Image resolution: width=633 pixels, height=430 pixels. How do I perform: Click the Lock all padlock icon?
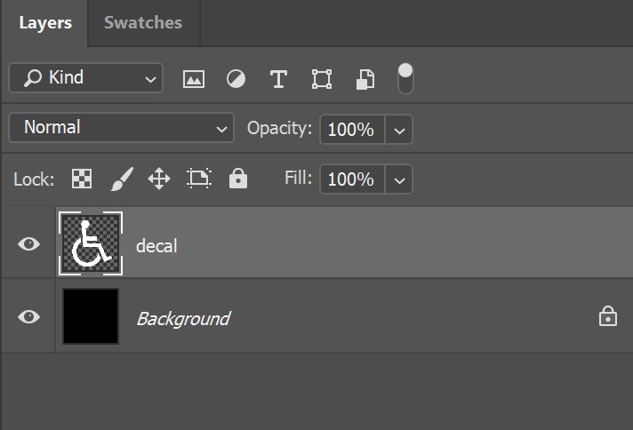pos(238,179)
